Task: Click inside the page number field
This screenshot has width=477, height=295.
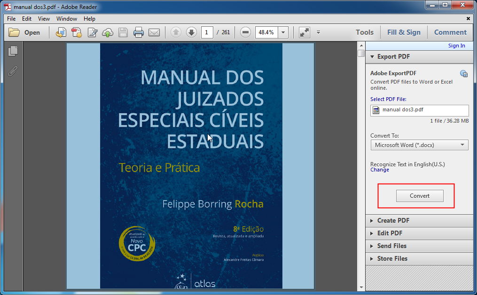Action: coord(207,32)
